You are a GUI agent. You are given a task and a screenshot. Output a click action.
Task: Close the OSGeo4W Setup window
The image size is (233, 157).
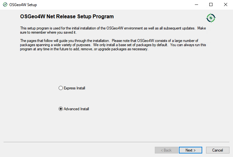click(226, 4)
